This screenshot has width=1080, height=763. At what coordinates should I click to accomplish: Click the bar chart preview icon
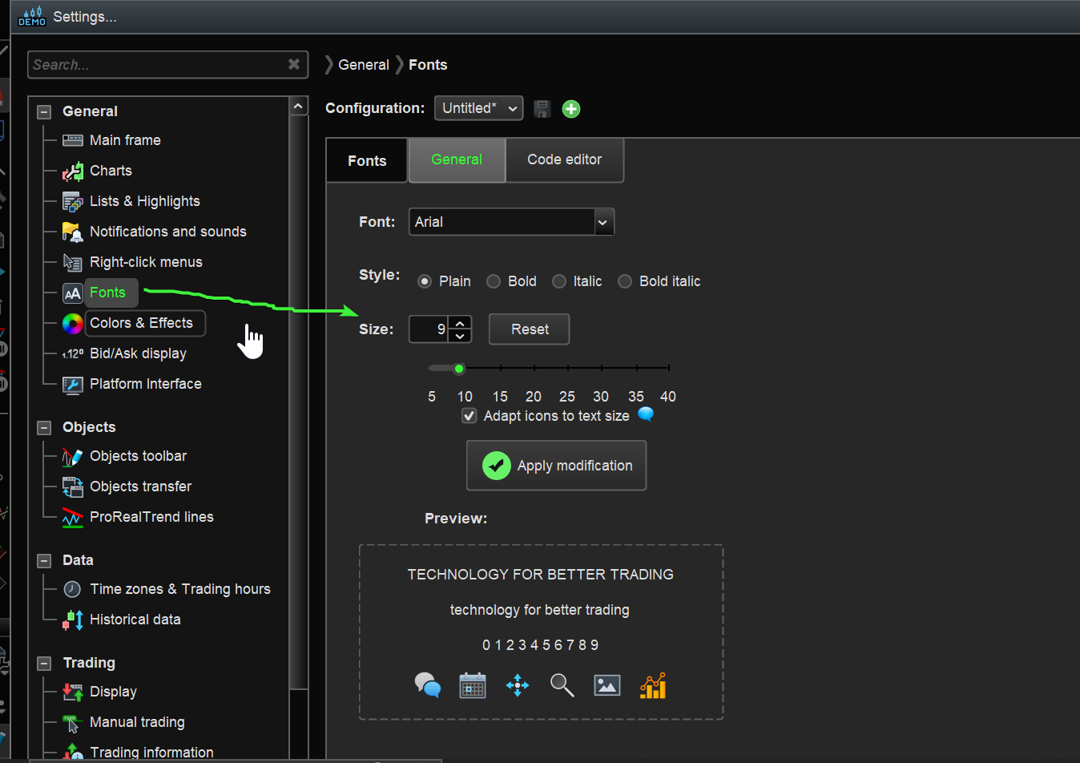coord(653,685)
